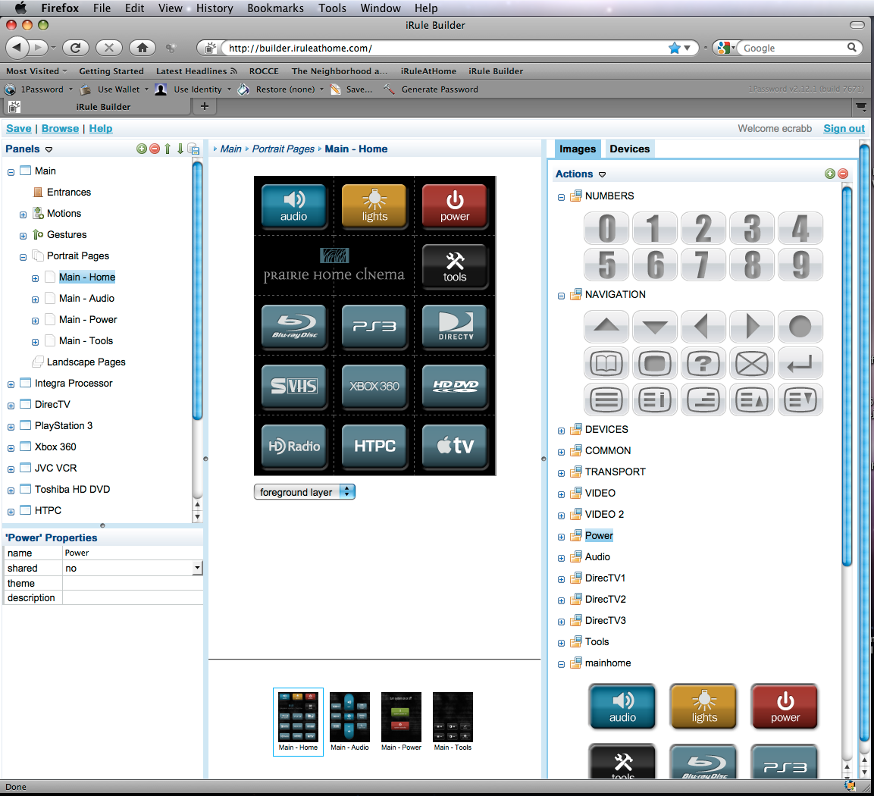
Task: Pick the mainhome lights image in library
Action: pyautogui.click(x=703, y=707)
